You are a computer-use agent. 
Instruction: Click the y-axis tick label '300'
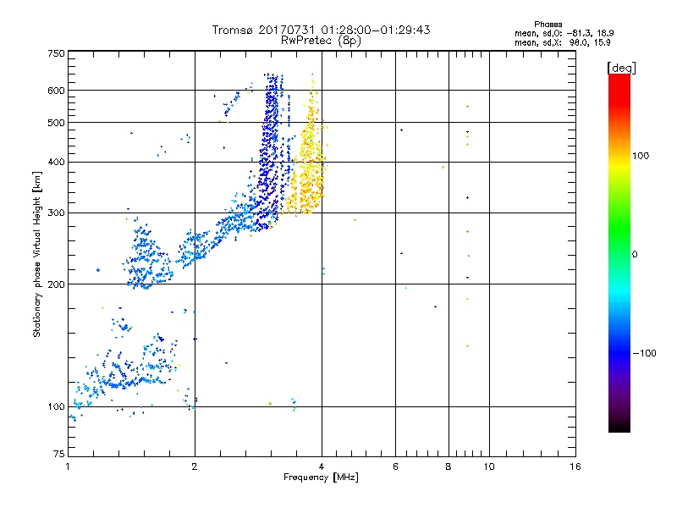pos(56,213)
